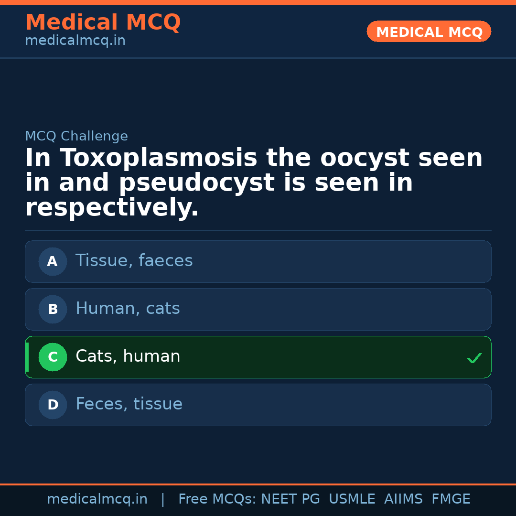516x516 pixels.
Task: Expand the highlighted 'Cats, human' answer row
Action: 258,357
